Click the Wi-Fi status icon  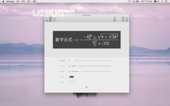tap(129, 1)
